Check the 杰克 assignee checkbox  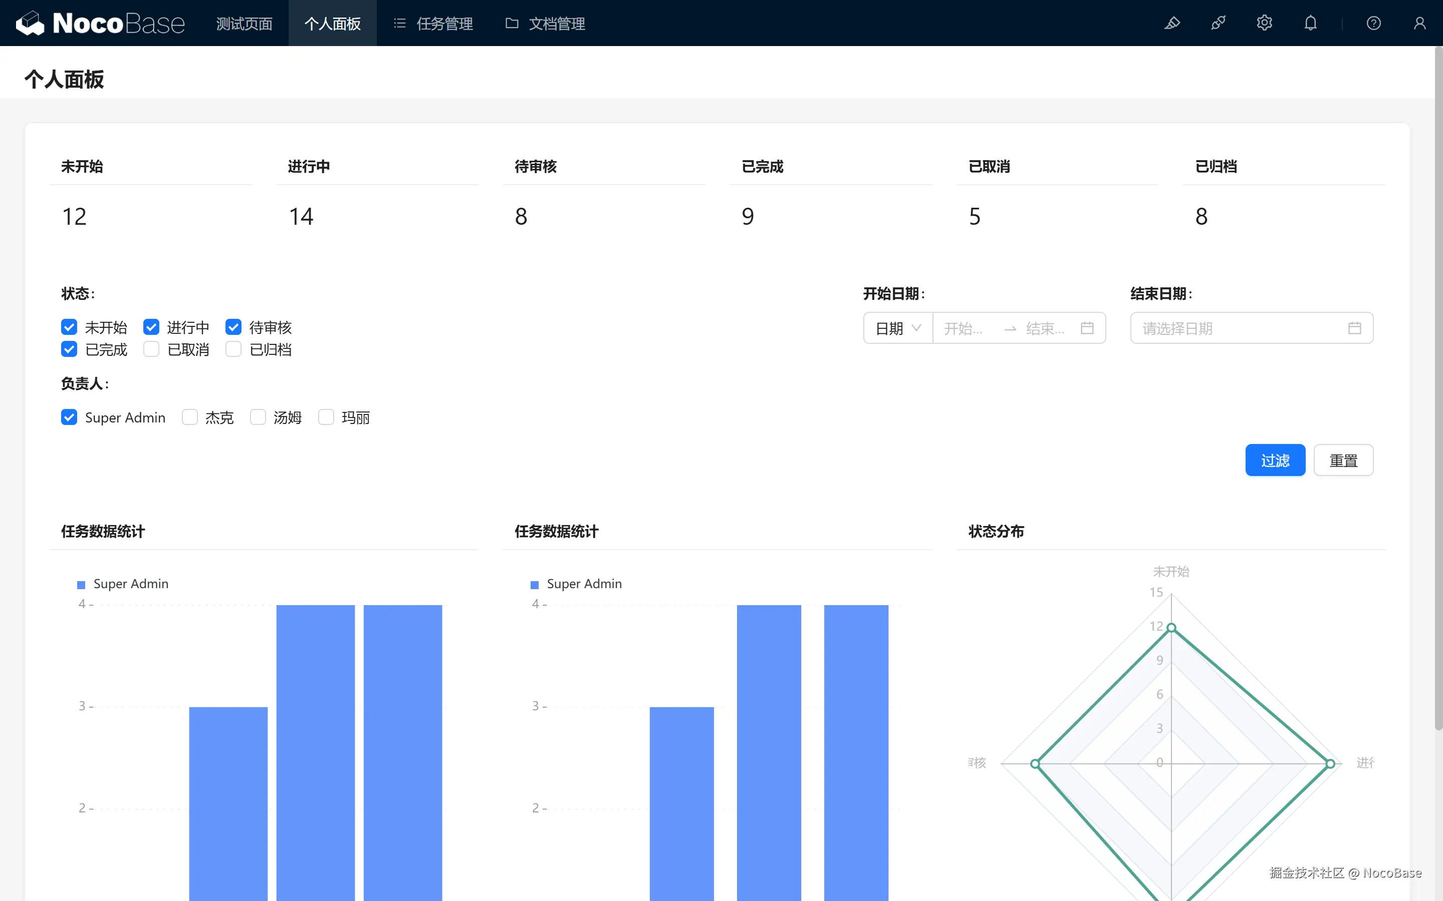pyautogui.click(x=189, y=417)
